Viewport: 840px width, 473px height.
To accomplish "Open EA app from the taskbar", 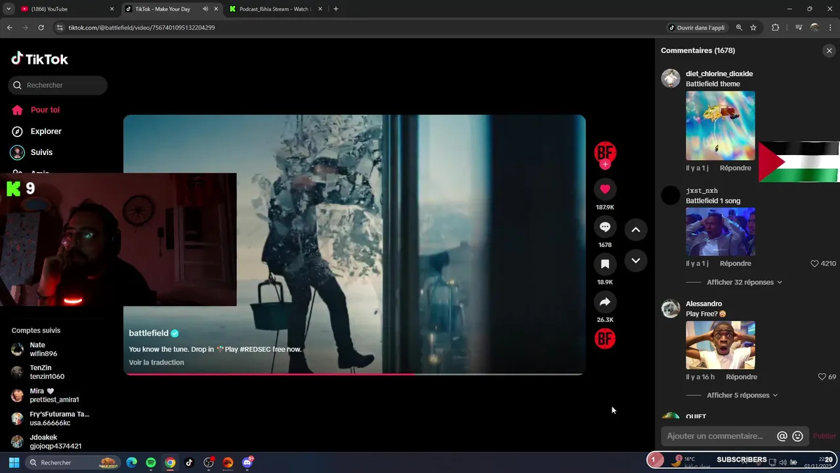I will [x=228, y=462].
